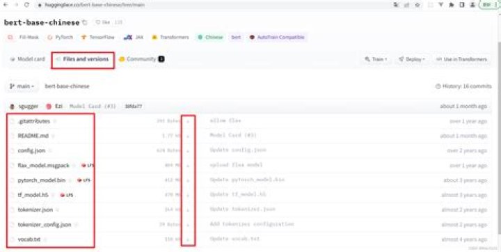Go back with the browser back arrow
501x252 pixels.
click(x=6, y=5)
